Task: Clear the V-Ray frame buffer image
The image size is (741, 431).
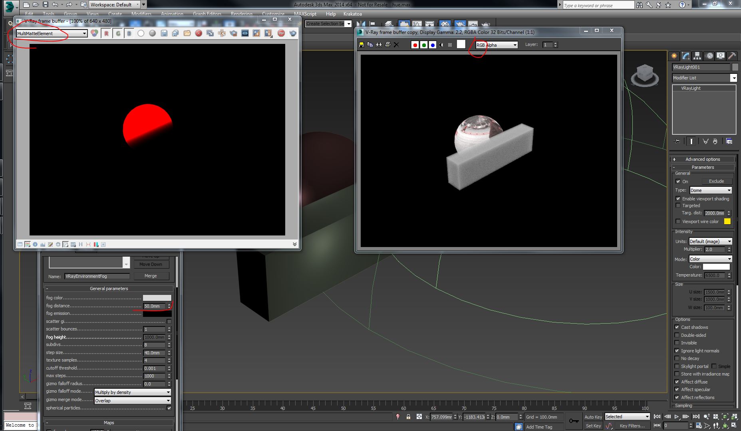Action: point(199,33)
